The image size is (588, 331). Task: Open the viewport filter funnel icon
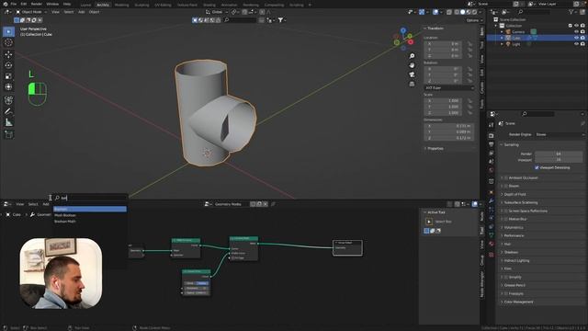point(280,20)
